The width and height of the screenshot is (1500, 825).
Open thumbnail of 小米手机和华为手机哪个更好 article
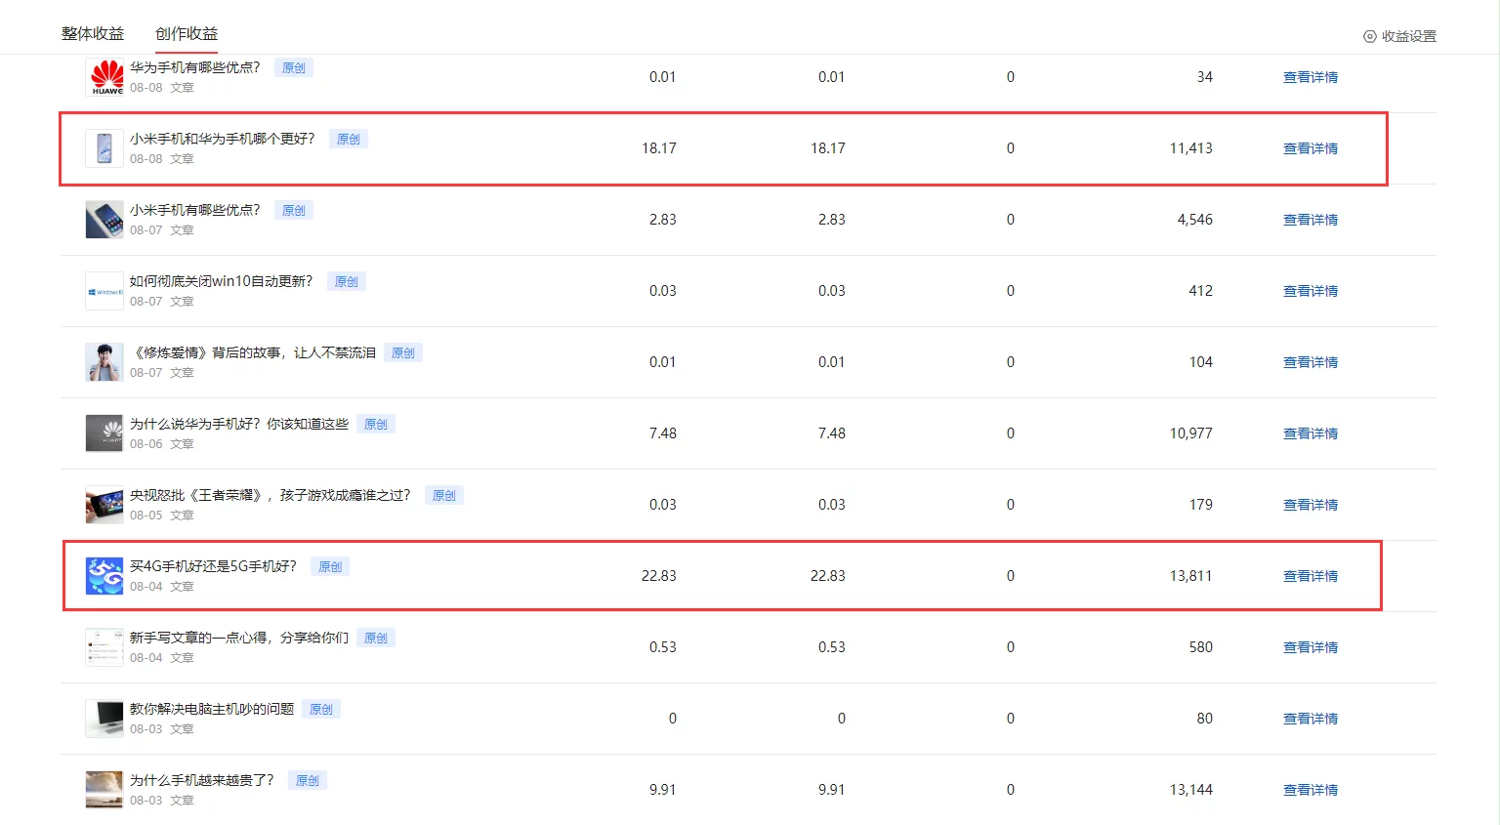104,148
